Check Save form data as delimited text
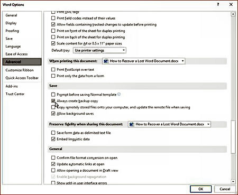The image size is (238, 195). coord(53,133)
